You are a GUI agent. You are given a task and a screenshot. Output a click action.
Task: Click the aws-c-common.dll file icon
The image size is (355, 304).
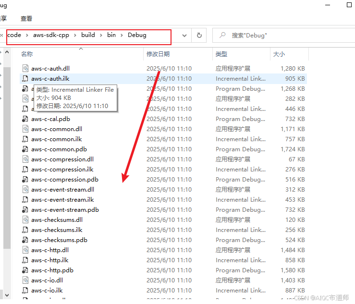[25, 129]
